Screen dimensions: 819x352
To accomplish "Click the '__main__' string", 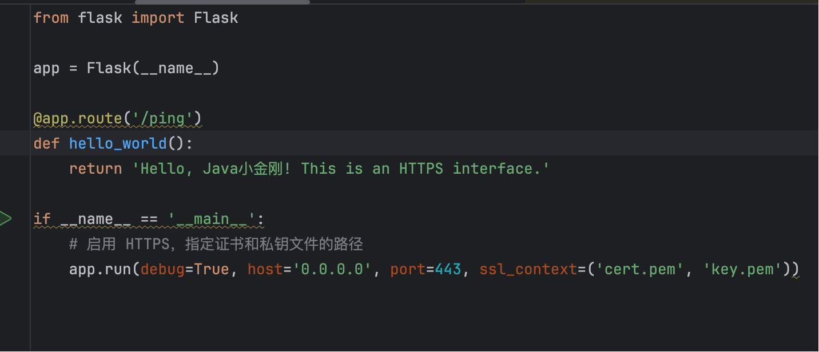I will tap(212, 219).
